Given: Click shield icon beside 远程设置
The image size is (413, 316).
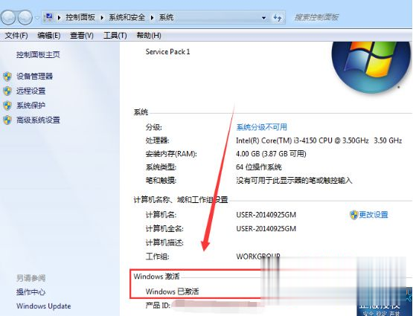Looking at the screenshot, I should (7, 91).
